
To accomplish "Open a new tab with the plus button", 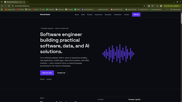I will [28, 2].
